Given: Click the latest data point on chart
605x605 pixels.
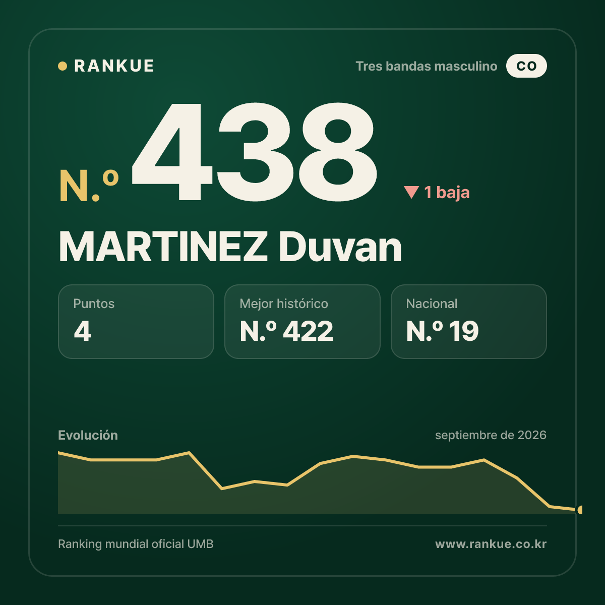Looking at the screenshot, I should tap(580, 510).
